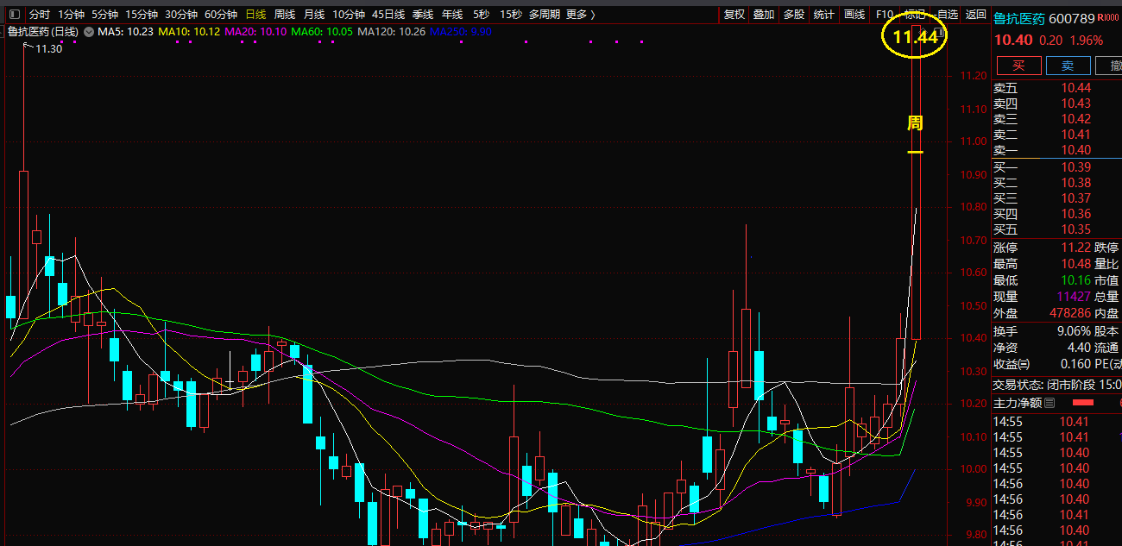1122x546 pixels.
Task: Click the 叠加 overlay toolbar button
Action: [764, 15]
